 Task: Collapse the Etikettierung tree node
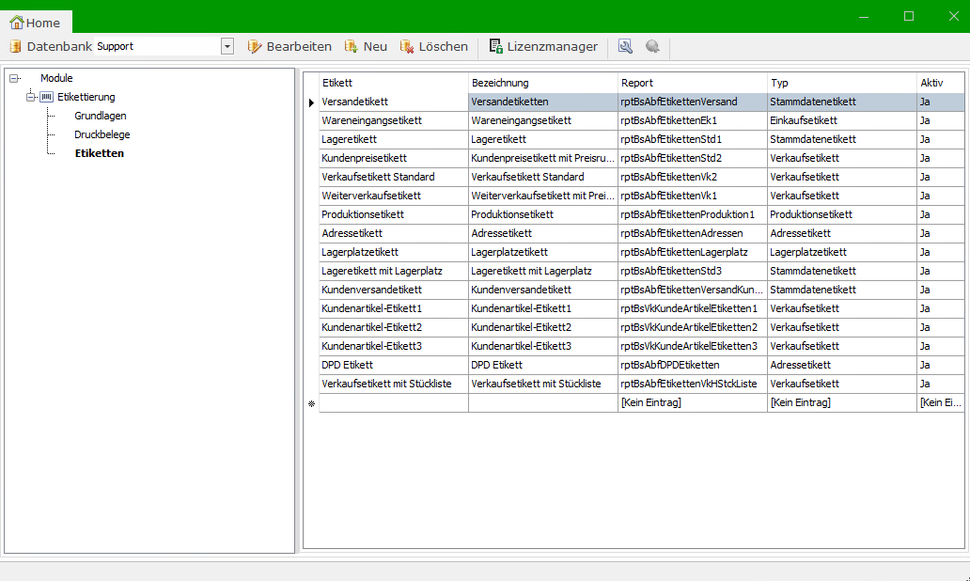pos(31,97)
